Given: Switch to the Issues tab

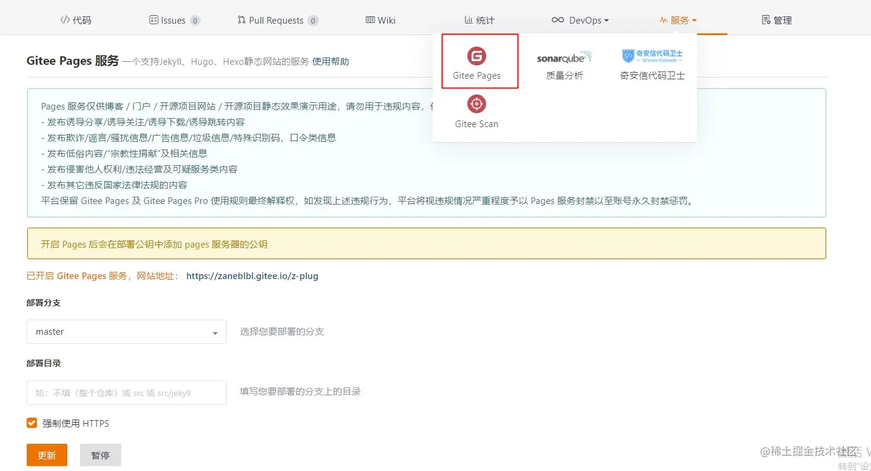Looking at the screenshot, I should (x=174, y=20).
